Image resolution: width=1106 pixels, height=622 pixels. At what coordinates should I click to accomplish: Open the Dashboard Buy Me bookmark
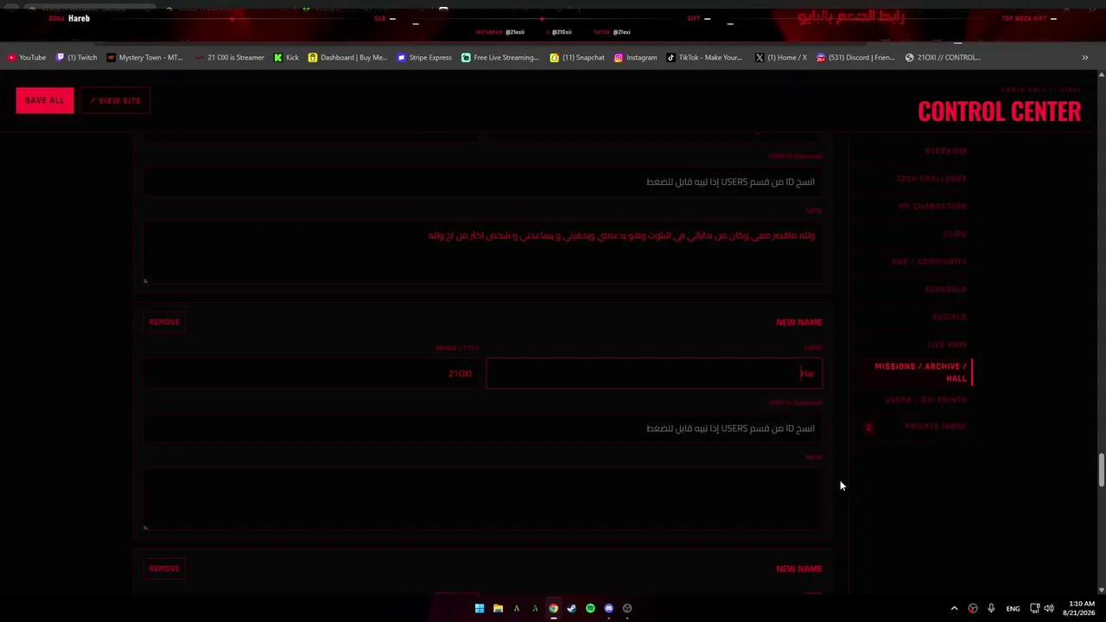[347, 58]
